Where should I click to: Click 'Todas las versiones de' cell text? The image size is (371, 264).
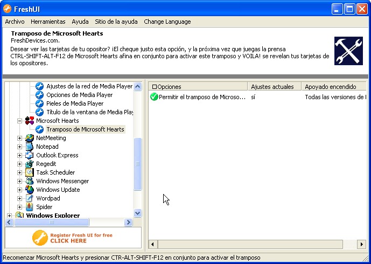(x=335, y=97)
